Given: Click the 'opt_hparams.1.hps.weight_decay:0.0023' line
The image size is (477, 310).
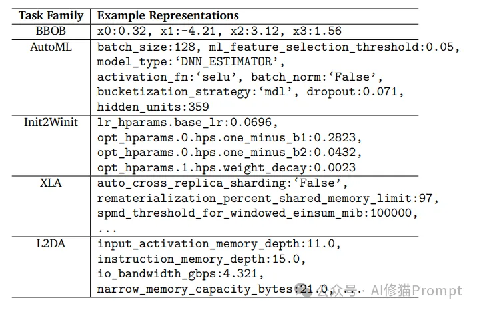Looking at the screenshot, I should click(227, 168).
